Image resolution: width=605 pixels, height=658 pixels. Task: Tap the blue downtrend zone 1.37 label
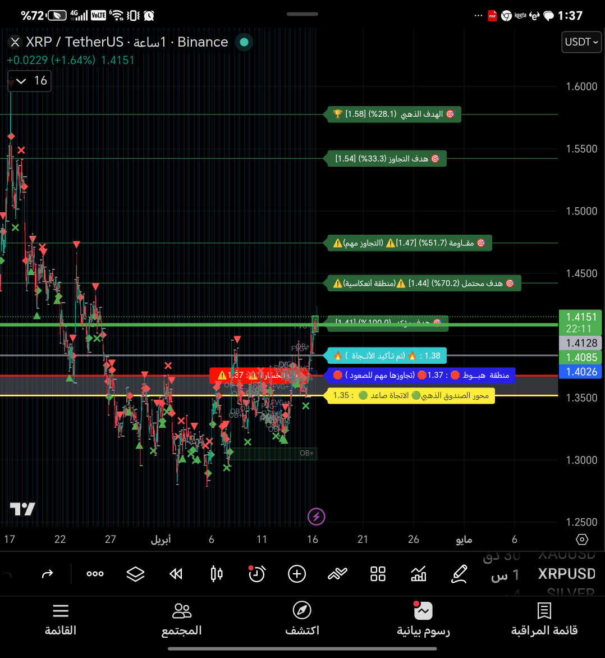coord(420,375)
